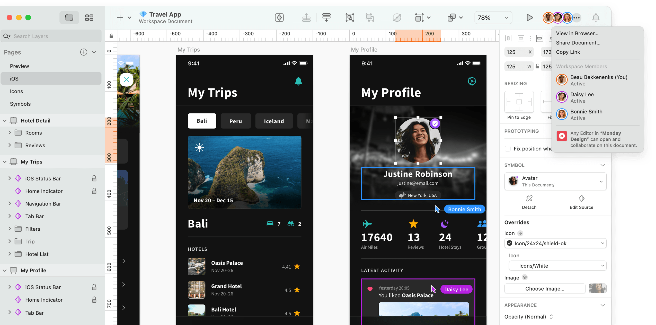
Task: Open the 78% zoom dropdown
Action: pos(493,17)
